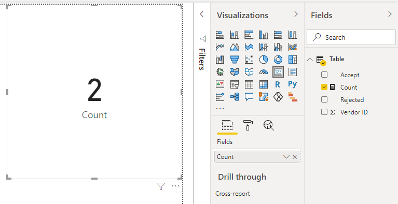Add a Filled map visual
Viewport: 398px width, 204px height.
tap(234, 72)
